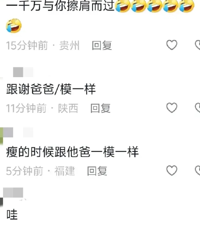Open the blurred username above 瘦的时候跟他爸一模一样
The image size is (200, 225).
[18, 132]
